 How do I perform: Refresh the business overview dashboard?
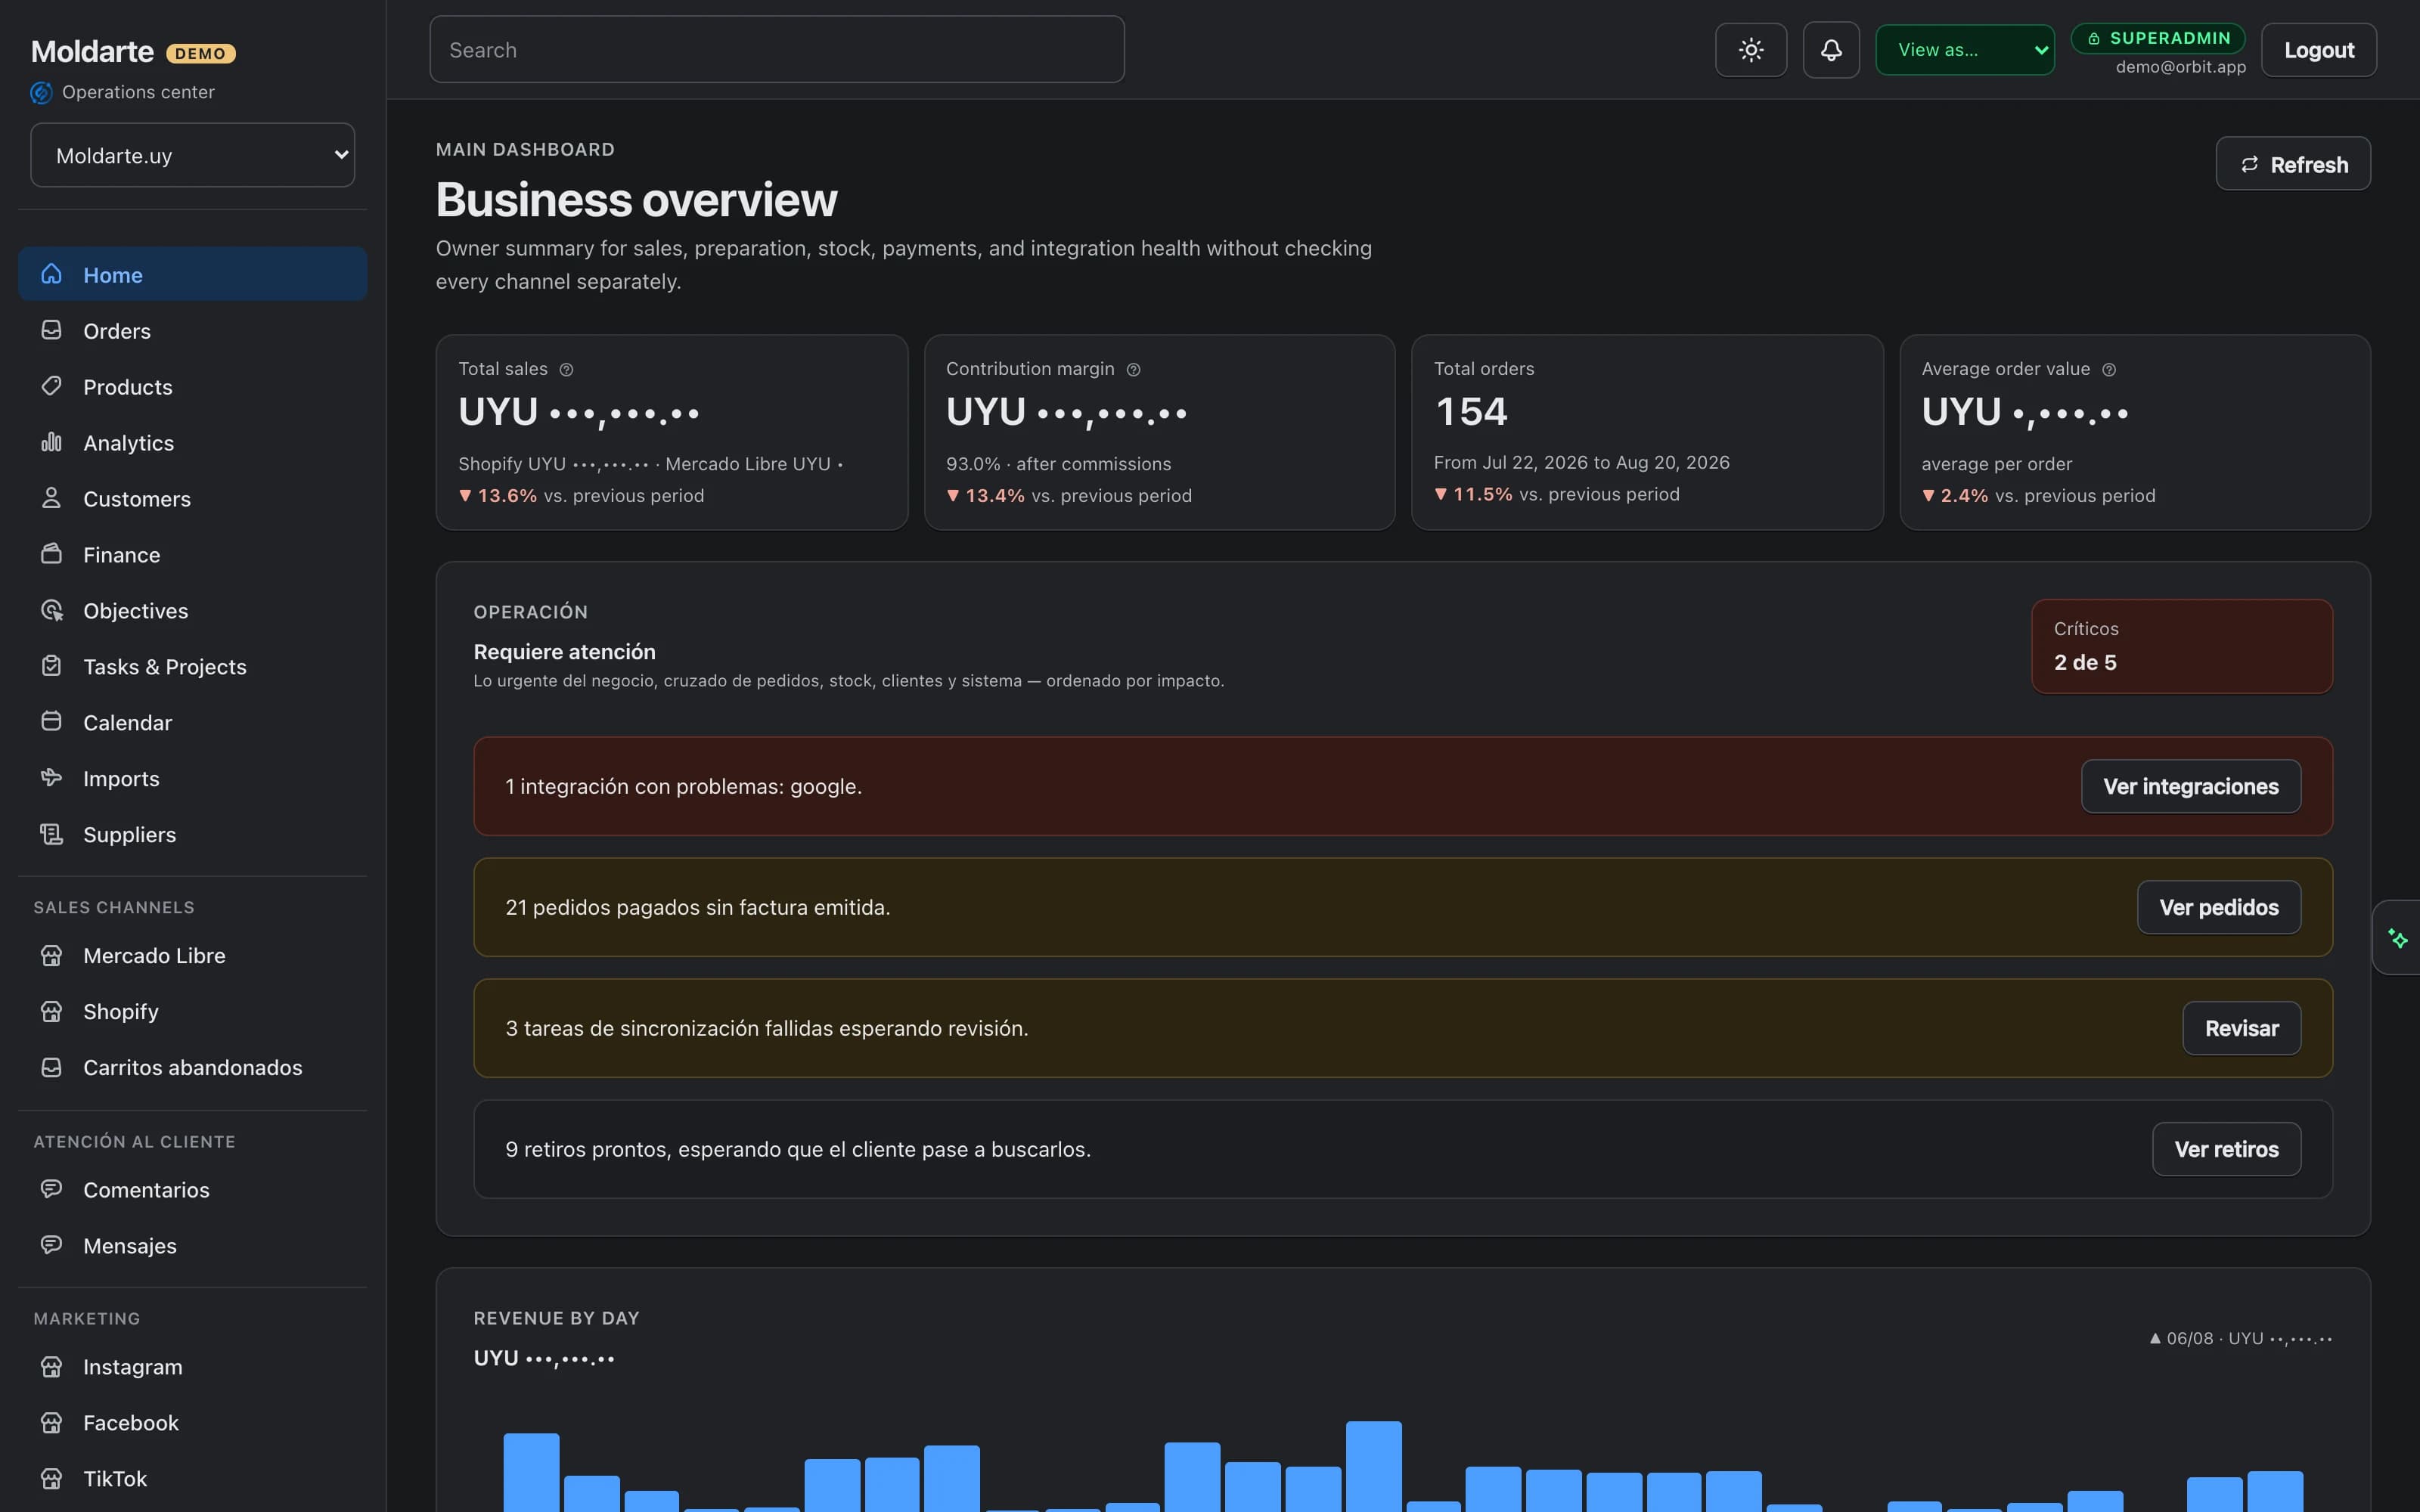(x=2293, y=164)
